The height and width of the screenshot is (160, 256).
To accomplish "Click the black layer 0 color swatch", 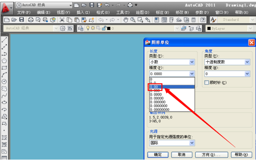I will tap(109, 28).
